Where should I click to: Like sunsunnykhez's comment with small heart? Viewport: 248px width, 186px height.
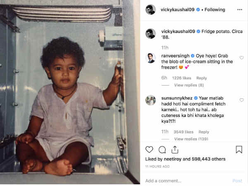[241, 100]
